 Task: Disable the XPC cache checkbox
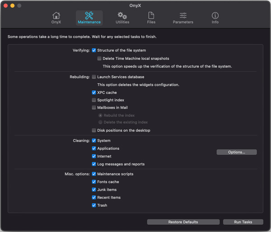[x=94, y=93]
